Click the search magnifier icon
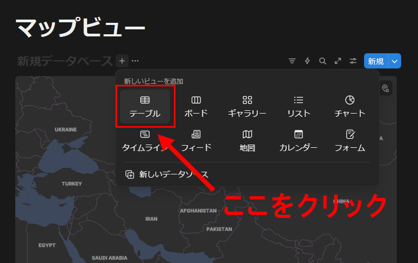This screenshot has width=418, height=263. 323,61
